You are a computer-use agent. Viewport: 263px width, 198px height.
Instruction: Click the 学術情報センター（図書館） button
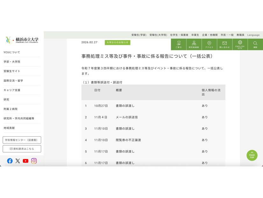tap(22, 140)
